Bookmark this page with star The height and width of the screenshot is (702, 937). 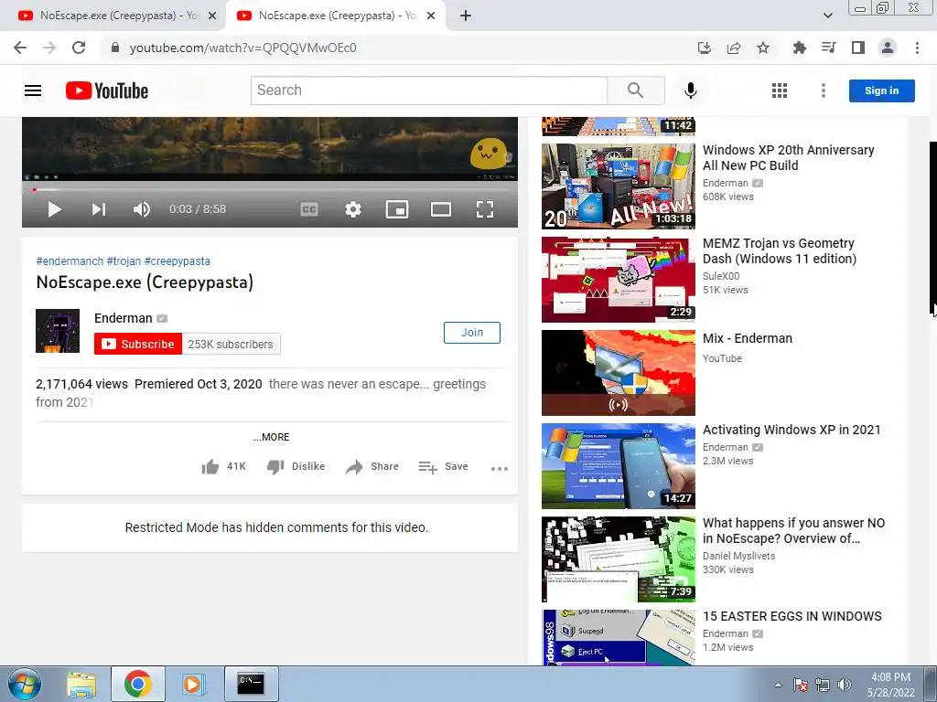click(763, 48)
